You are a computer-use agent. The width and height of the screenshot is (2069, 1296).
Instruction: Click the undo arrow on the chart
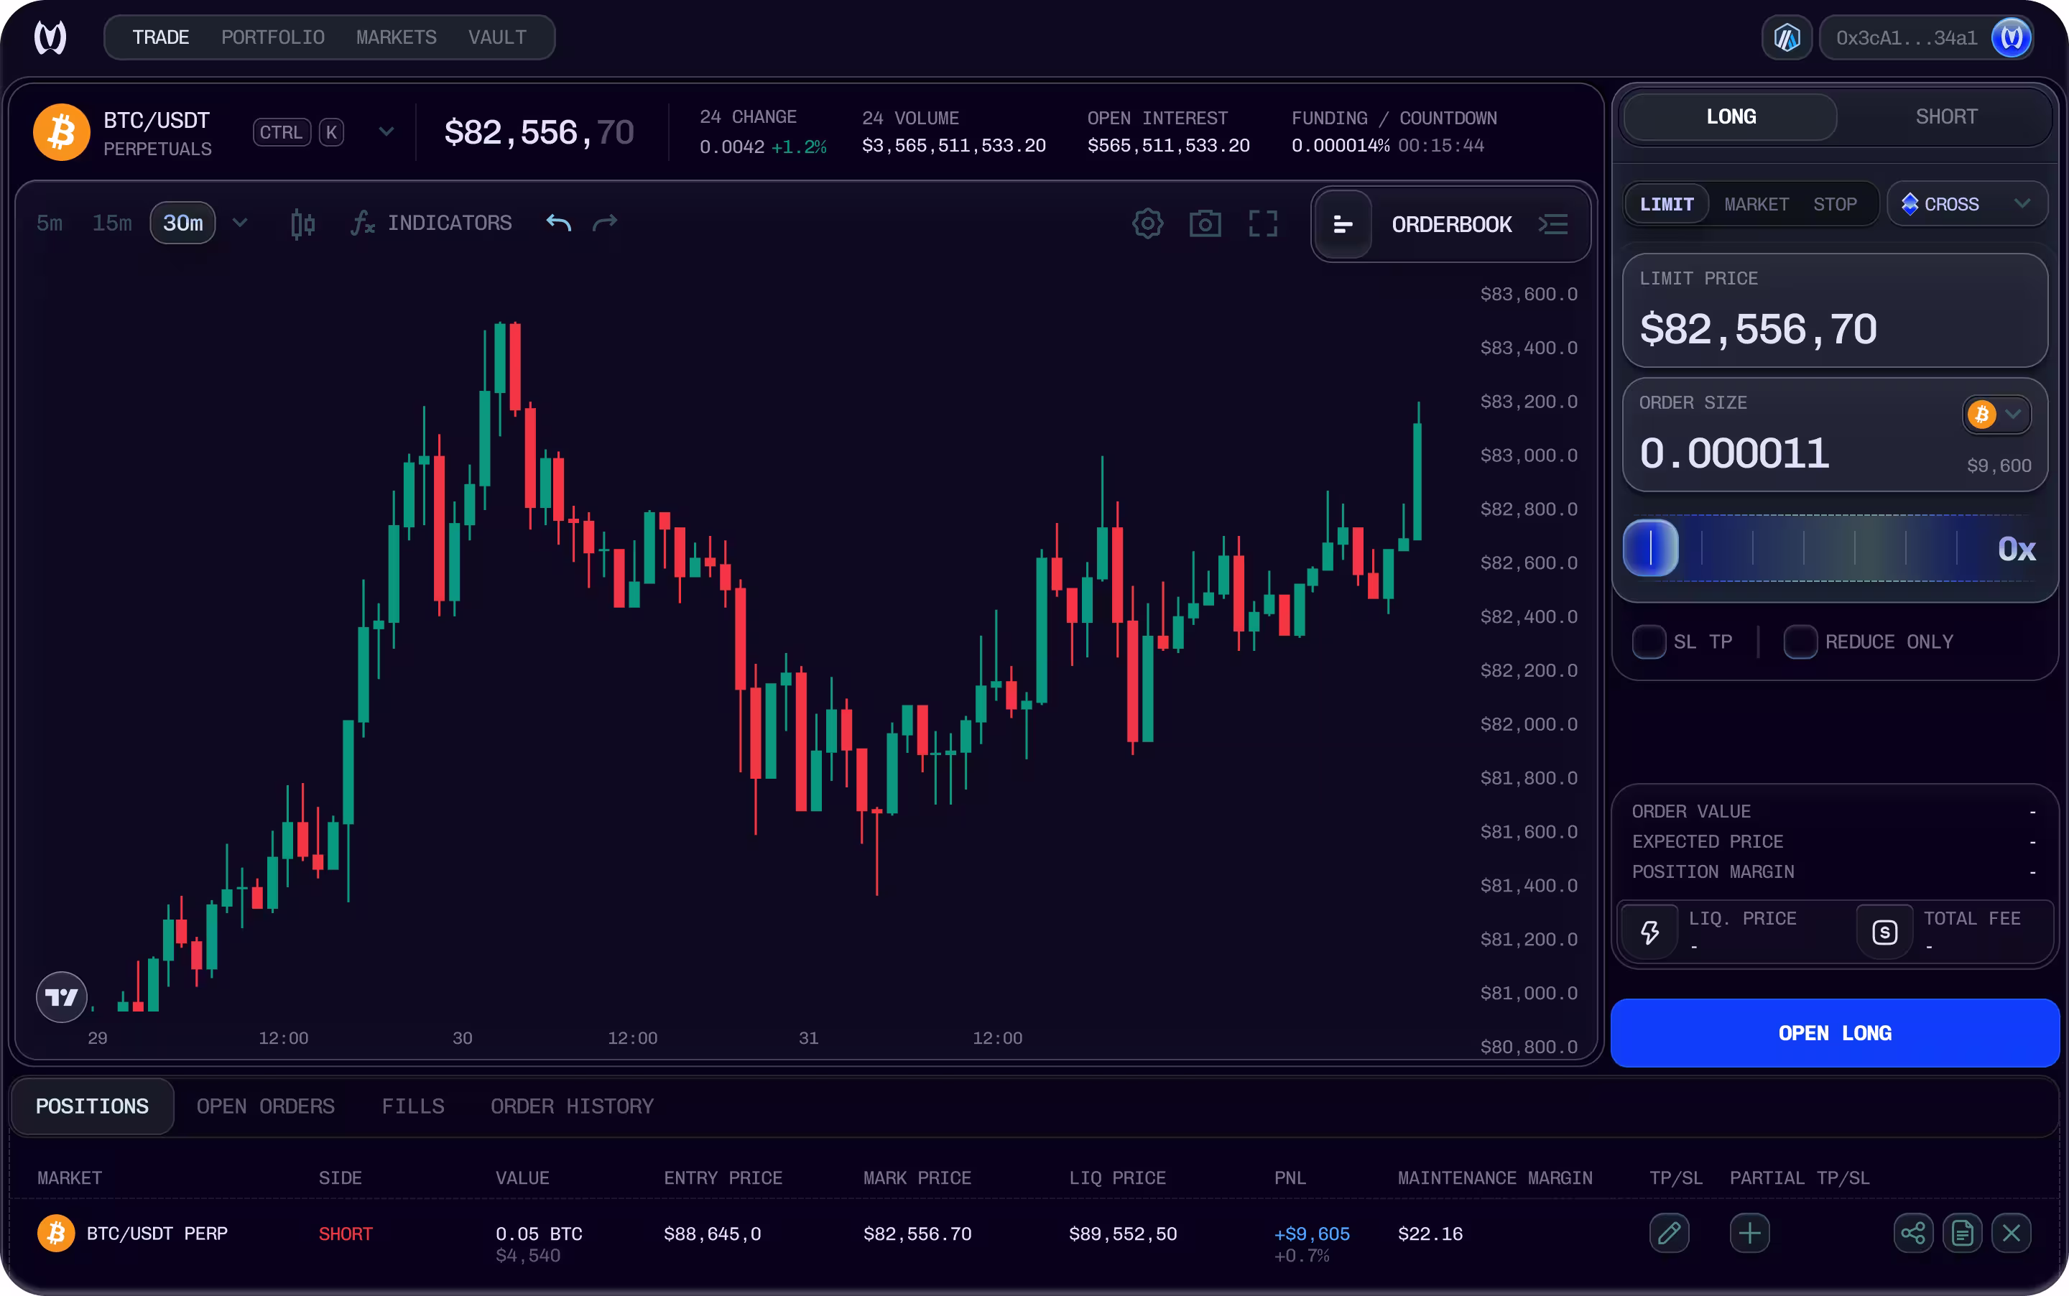559,222
